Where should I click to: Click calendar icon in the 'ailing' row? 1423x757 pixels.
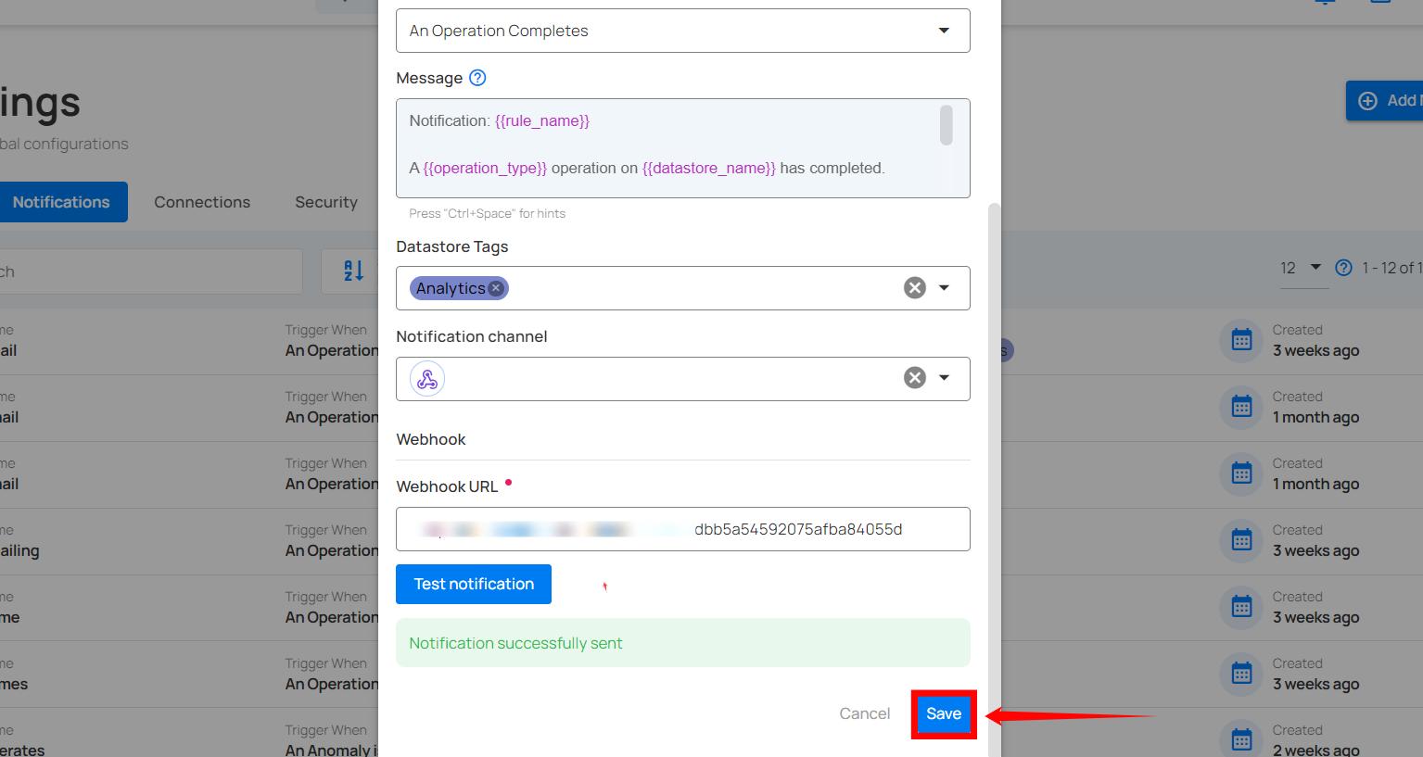pyautogui.click(x=1242, y=540)
